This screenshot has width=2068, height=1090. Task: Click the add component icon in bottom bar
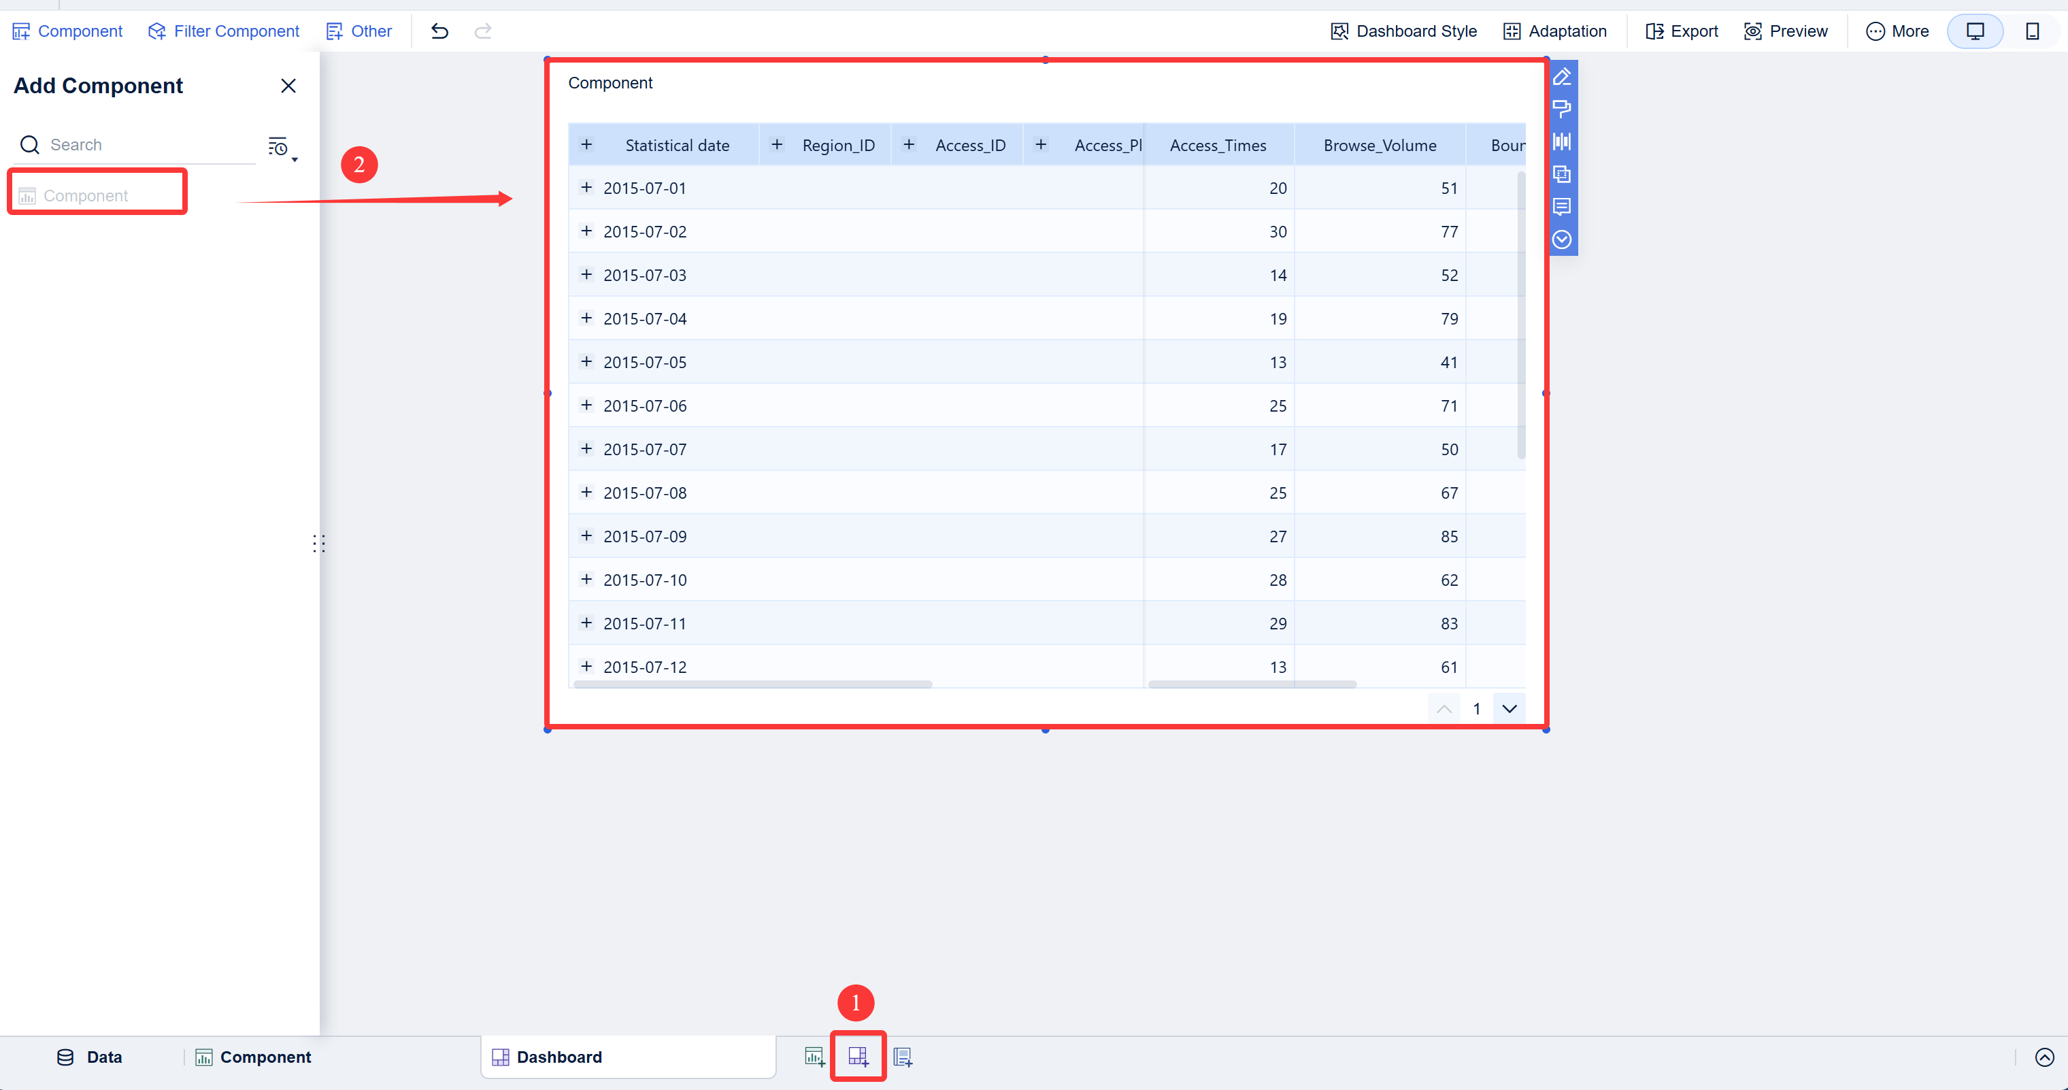tap(814, 1057)
